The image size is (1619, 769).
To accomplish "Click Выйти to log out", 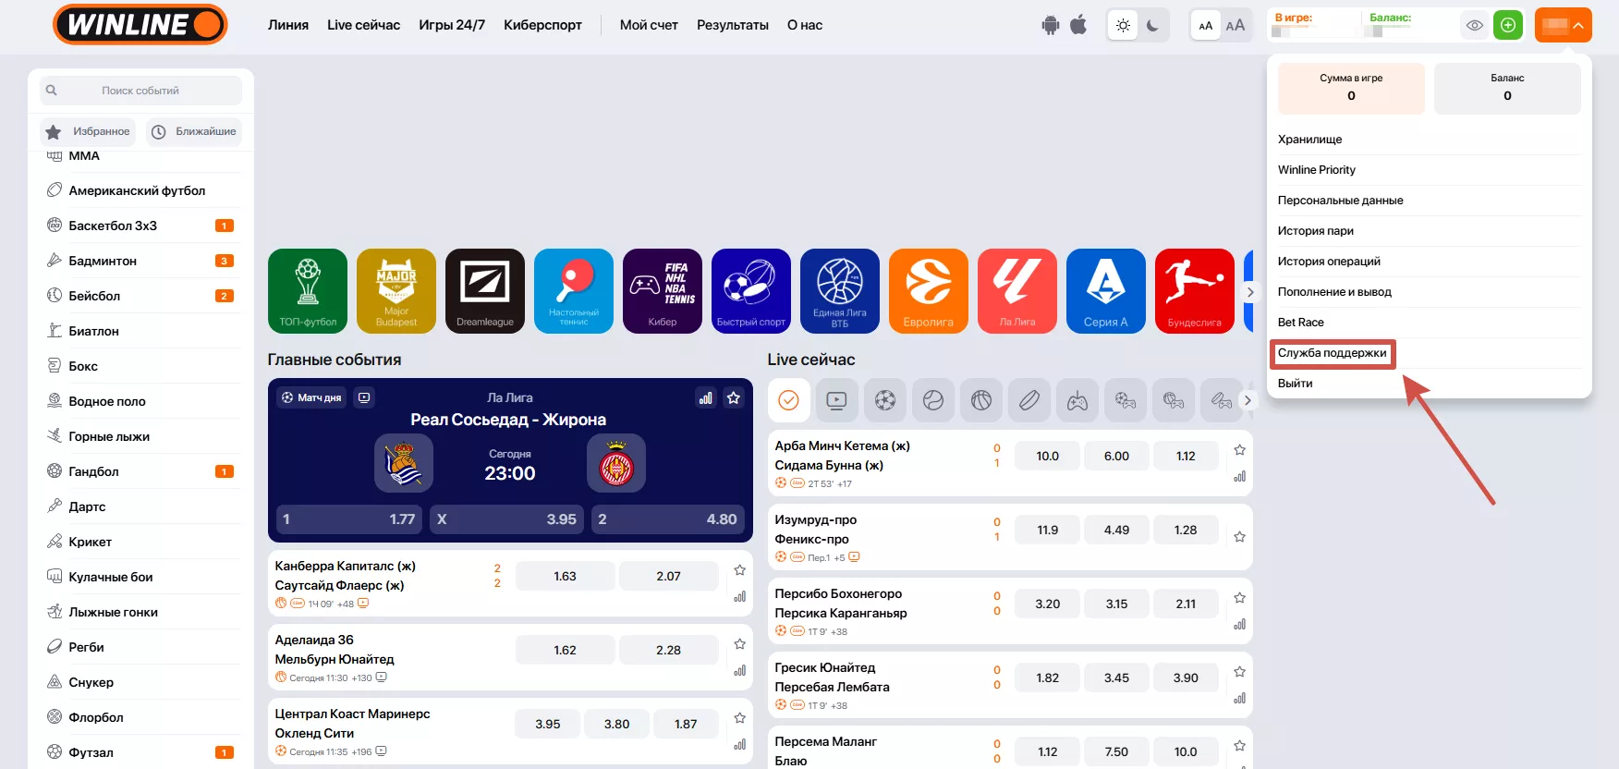I will (1295, 384).
